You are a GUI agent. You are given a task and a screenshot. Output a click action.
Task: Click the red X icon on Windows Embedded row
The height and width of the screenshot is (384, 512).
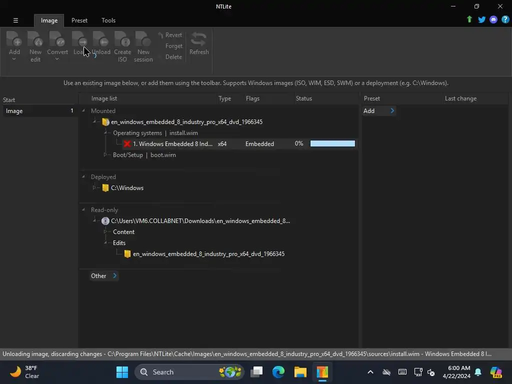(127, 143)
